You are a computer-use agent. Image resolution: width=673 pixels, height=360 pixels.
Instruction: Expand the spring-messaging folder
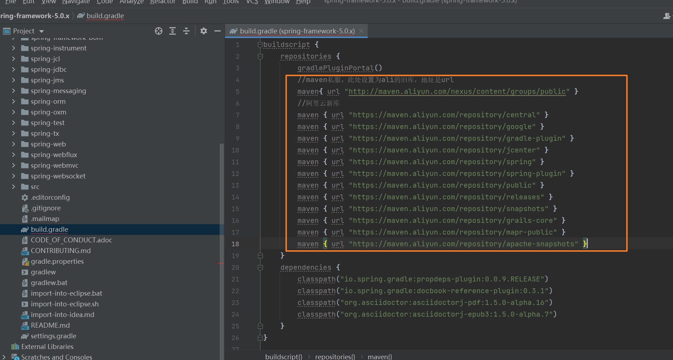click(13, 91)
